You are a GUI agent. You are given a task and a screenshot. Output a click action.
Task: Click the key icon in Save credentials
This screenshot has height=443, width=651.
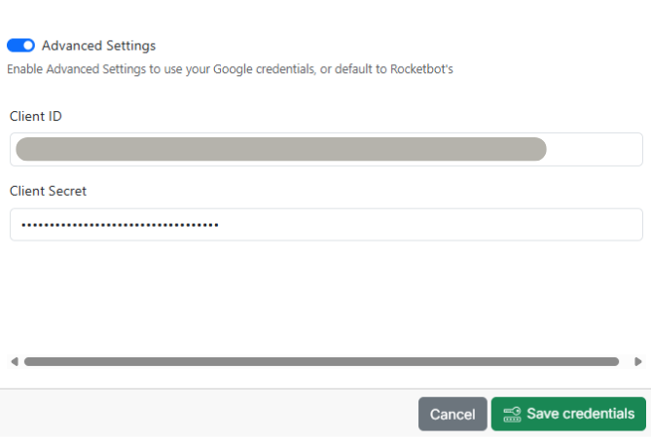click(x=512, y=415)
